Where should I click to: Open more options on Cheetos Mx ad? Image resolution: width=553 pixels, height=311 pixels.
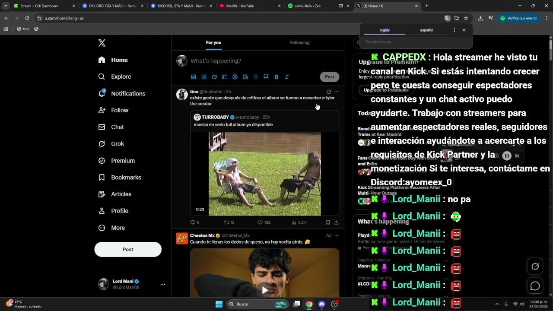point(337,235)
